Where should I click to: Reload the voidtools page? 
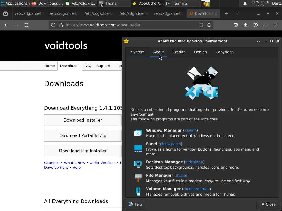point(26,25)
